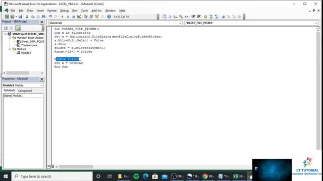Open the Debug menu
The height and width of the screenshot is (181, 323).
(64, 11)
